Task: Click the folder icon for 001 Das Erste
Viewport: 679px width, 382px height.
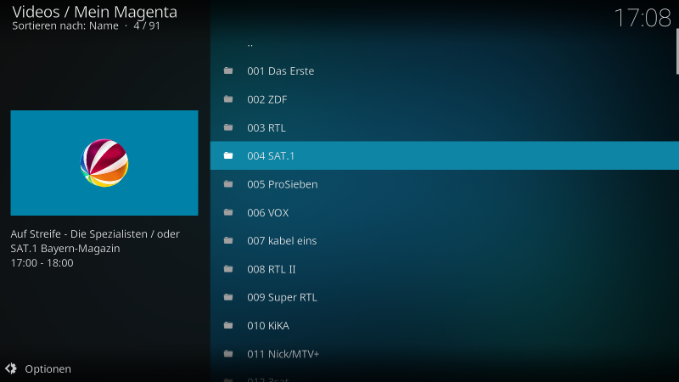Action: click(x=228, y=70)
